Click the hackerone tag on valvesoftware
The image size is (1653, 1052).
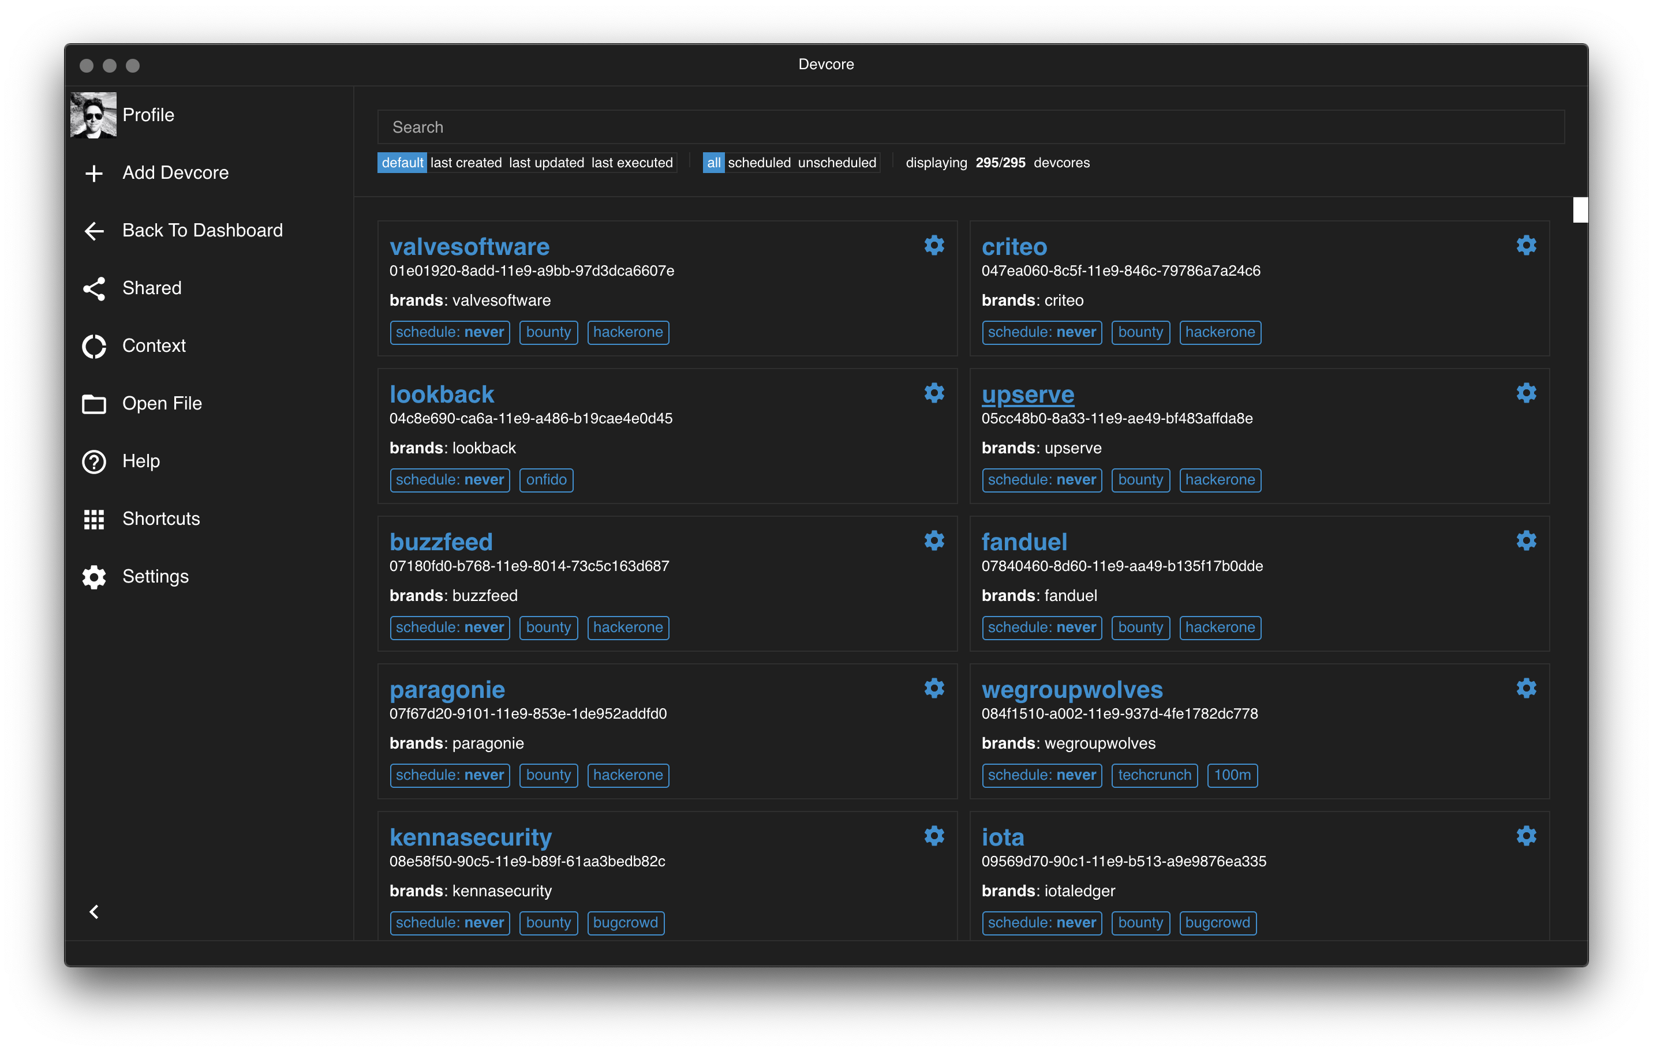click(x=628, y=332)
